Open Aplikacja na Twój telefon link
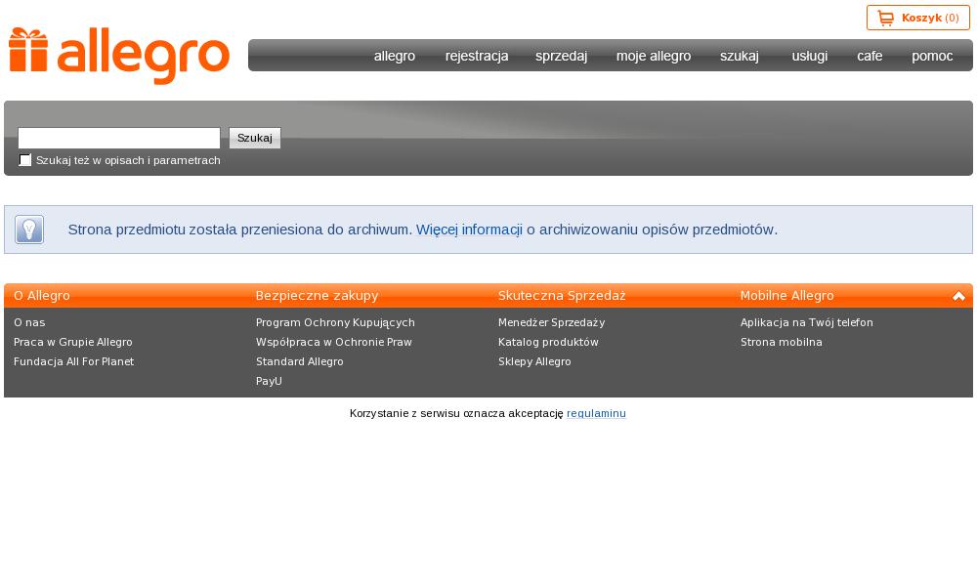Screen dimensions: 977x586 806,322
